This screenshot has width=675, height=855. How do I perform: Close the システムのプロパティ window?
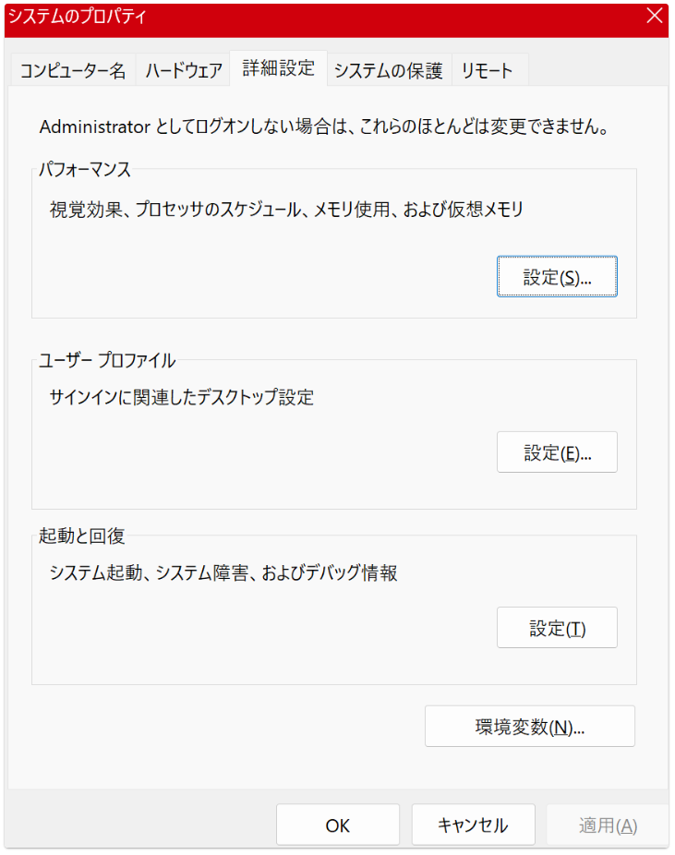654,17
